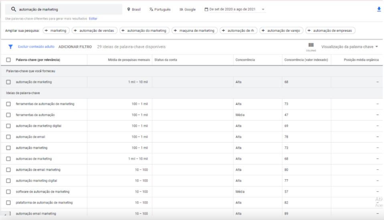Click the Português language setting
The height and width of the screenshot is (220, 384).
coord(160,10)
